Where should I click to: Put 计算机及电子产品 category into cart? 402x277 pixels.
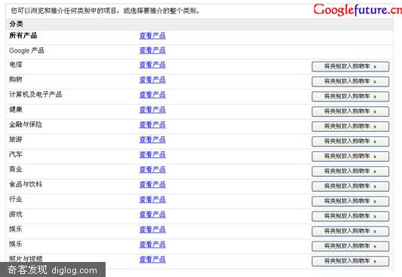point(350,96)
